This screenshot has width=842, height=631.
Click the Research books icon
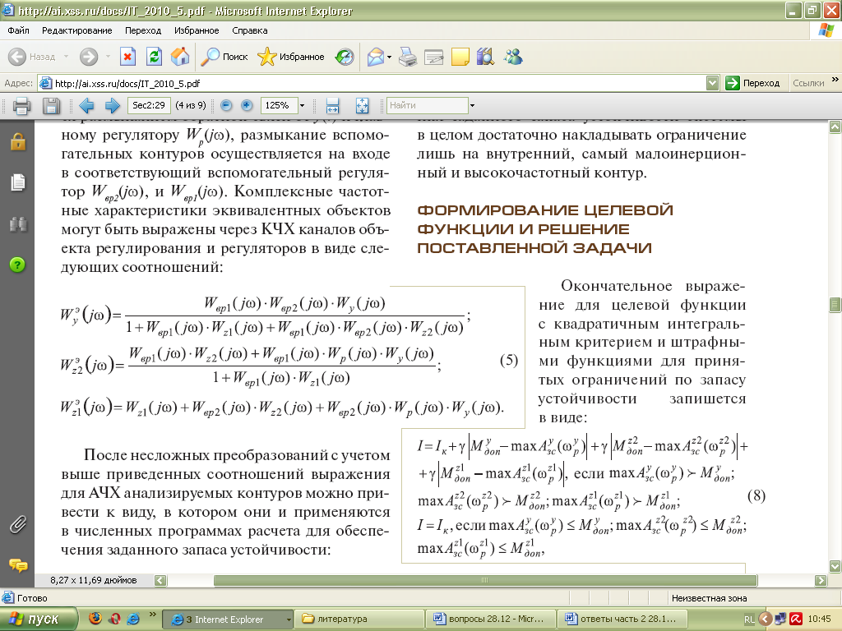[x=485, y=57]
